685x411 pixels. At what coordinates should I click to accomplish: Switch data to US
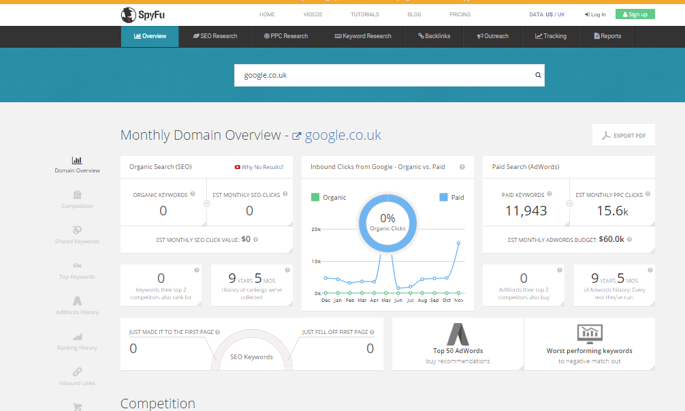[549, 14]
